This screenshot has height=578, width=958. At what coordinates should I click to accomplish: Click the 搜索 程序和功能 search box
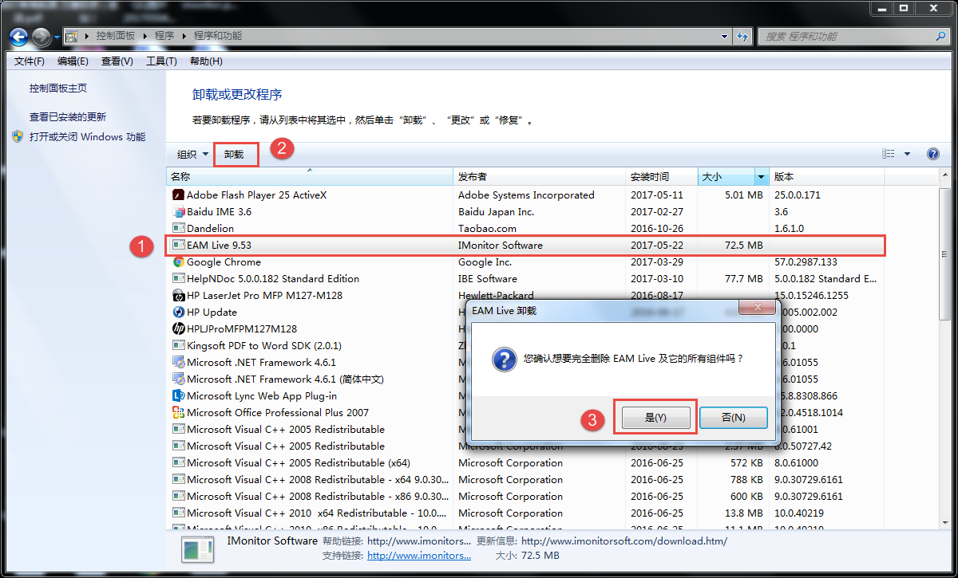[848, 36]
